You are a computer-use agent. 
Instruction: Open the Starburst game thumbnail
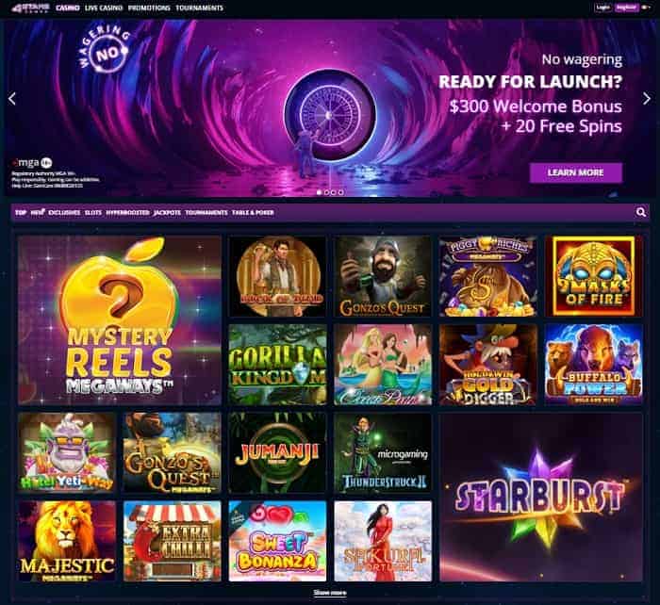(x=541, y=497)
